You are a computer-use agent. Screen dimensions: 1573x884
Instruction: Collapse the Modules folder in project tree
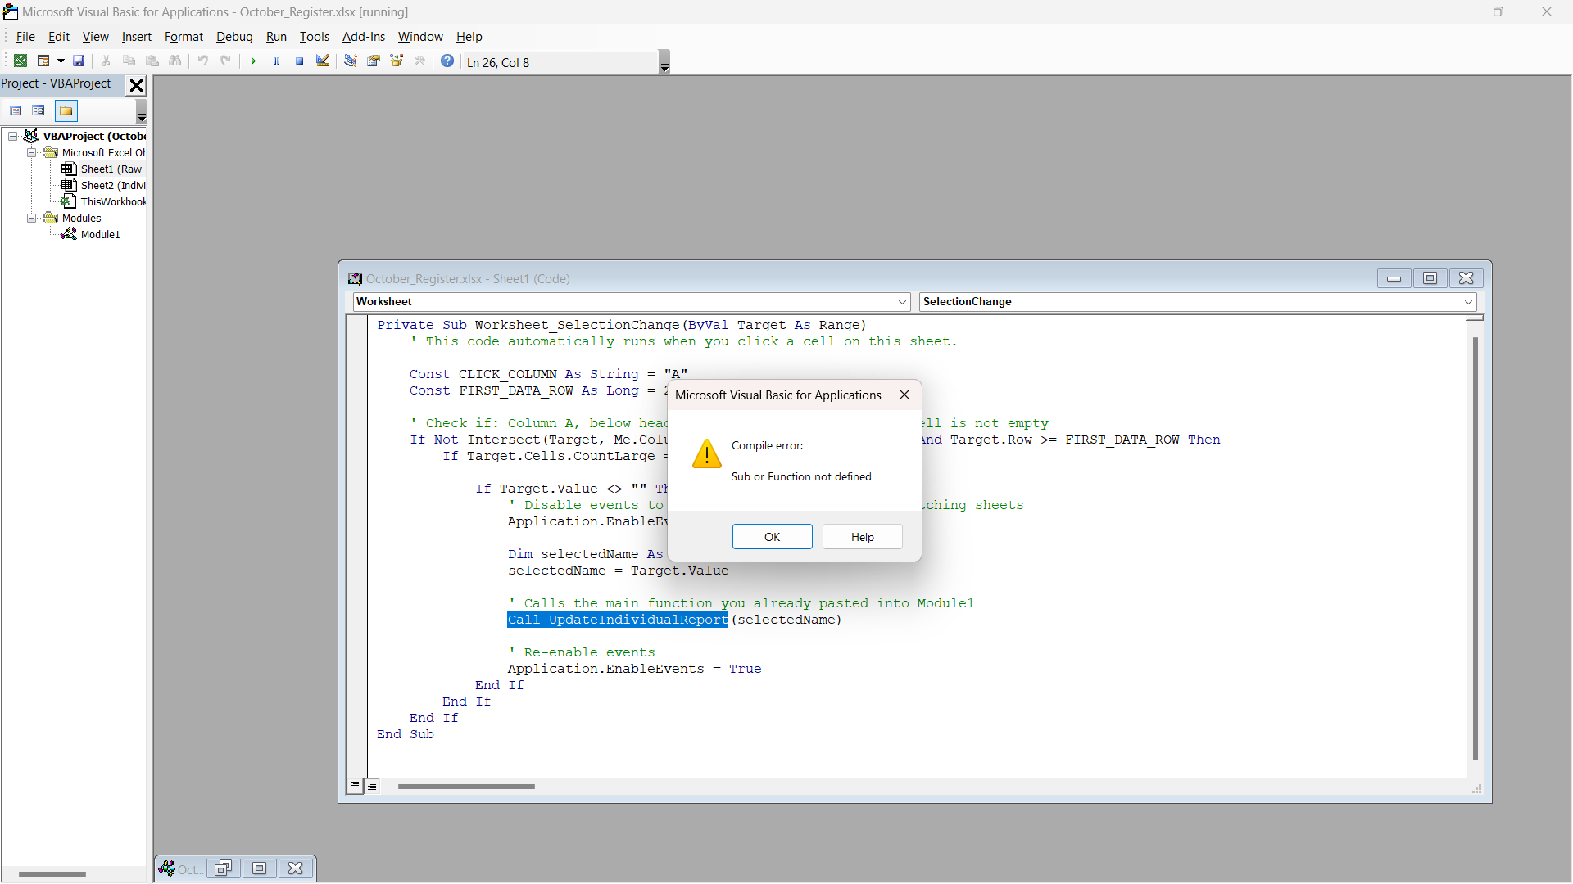click(31, 219)
